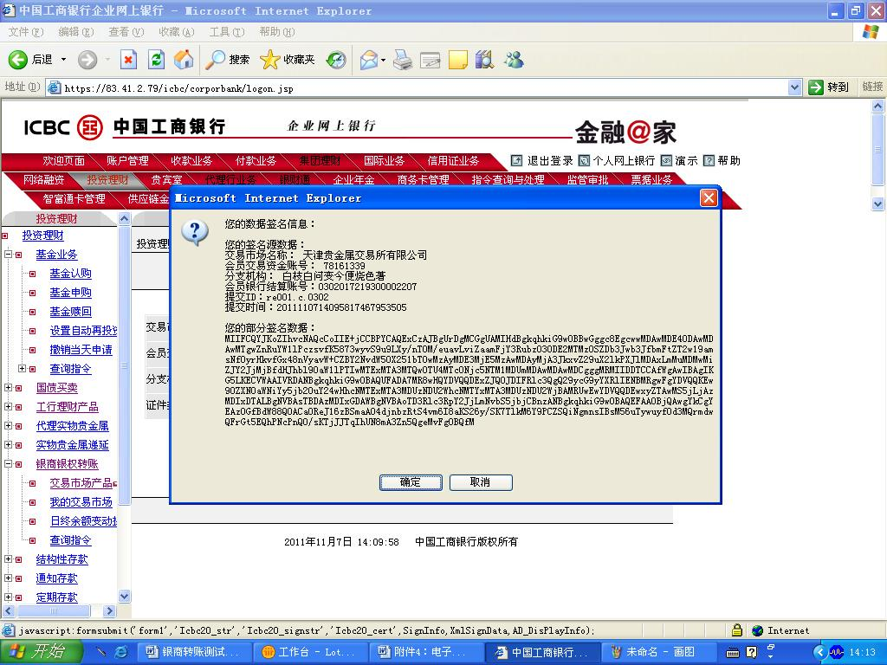
Task: Collapse the 基金业务 tree node
Action: [x=9, y=255]
